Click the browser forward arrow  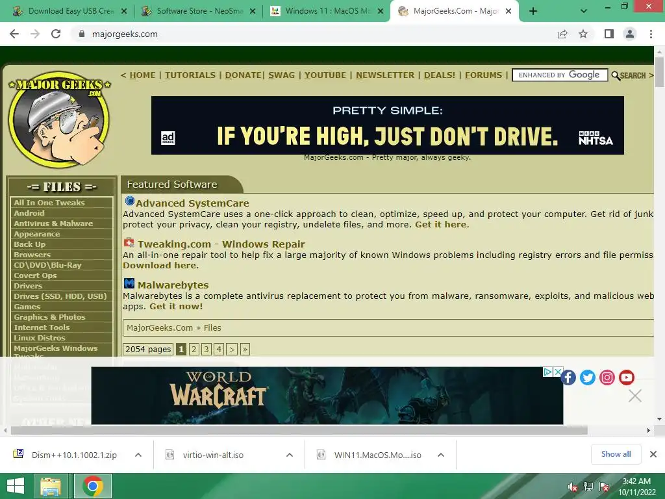pyautogui.click(x=35, y=34)
